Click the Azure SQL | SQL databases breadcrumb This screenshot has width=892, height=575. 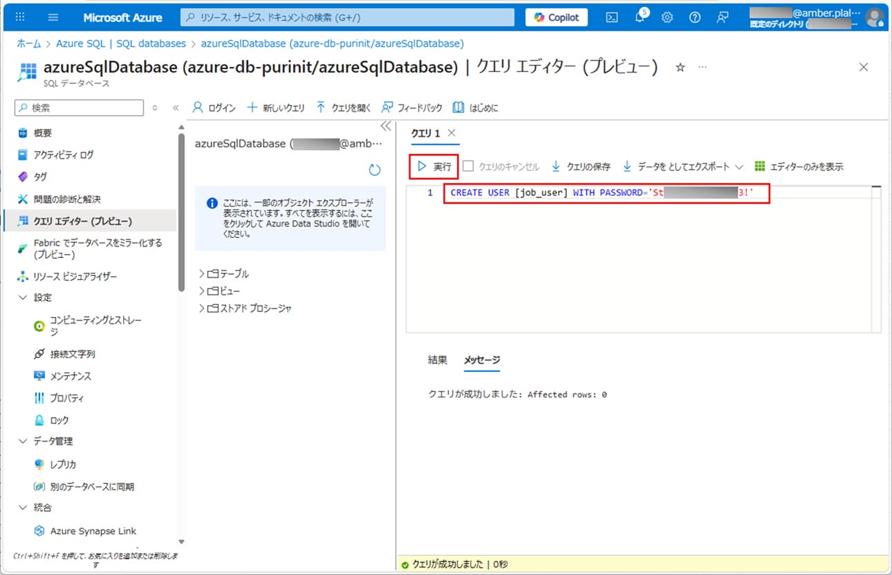tap(121, 44)
